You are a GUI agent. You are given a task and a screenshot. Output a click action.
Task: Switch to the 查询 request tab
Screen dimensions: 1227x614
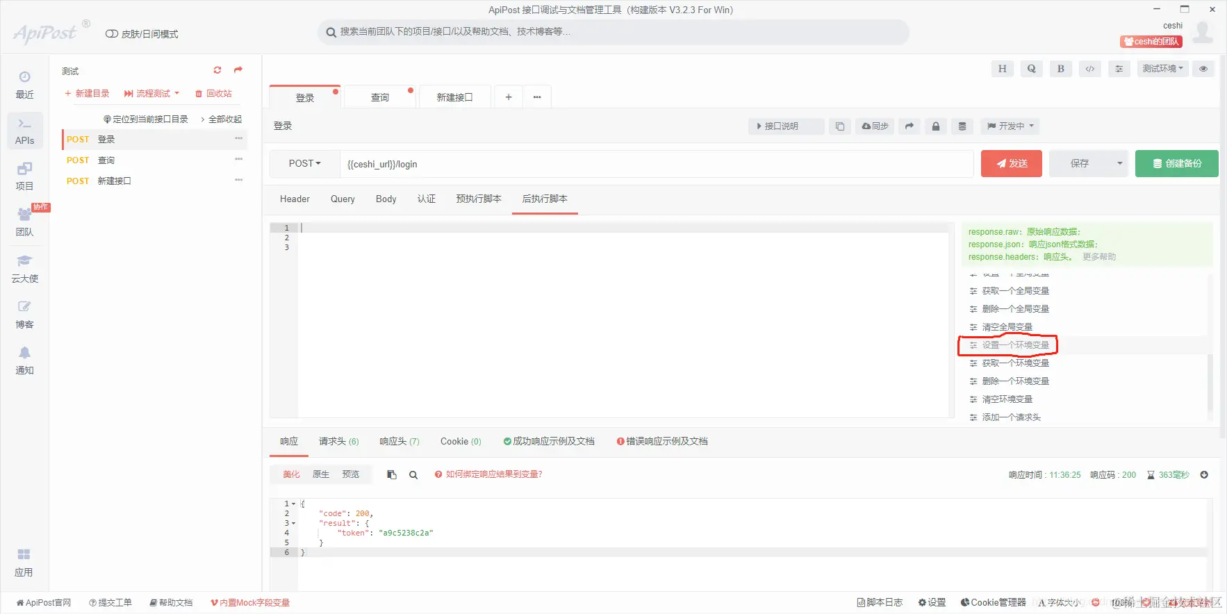point(380,97)
